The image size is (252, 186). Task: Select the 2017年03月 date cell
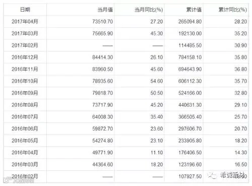(25, 33)
